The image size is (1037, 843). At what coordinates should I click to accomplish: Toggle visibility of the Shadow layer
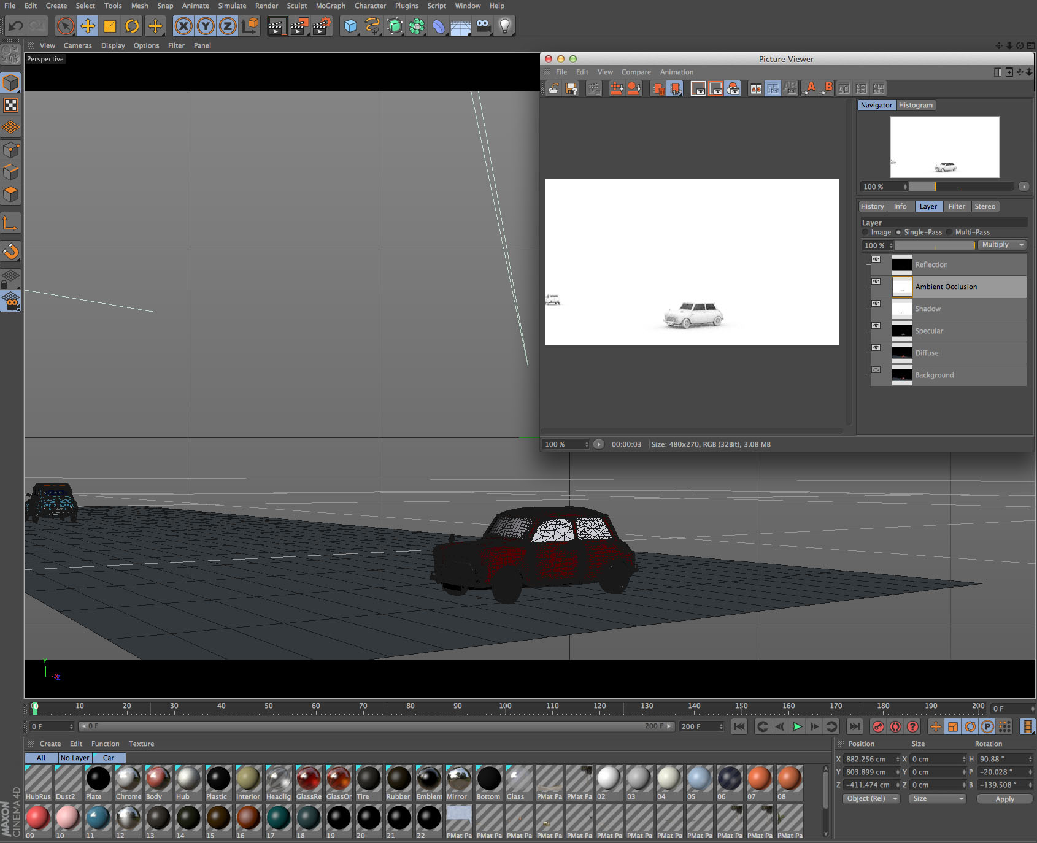876,304
